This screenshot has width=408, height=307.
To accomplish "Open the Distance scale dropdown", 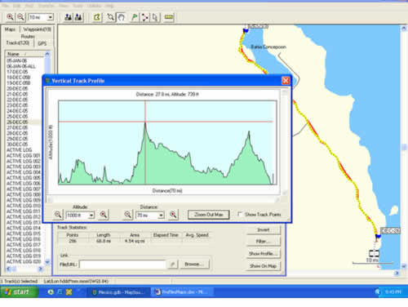I will pyautogui.click(x=161, y=216).
